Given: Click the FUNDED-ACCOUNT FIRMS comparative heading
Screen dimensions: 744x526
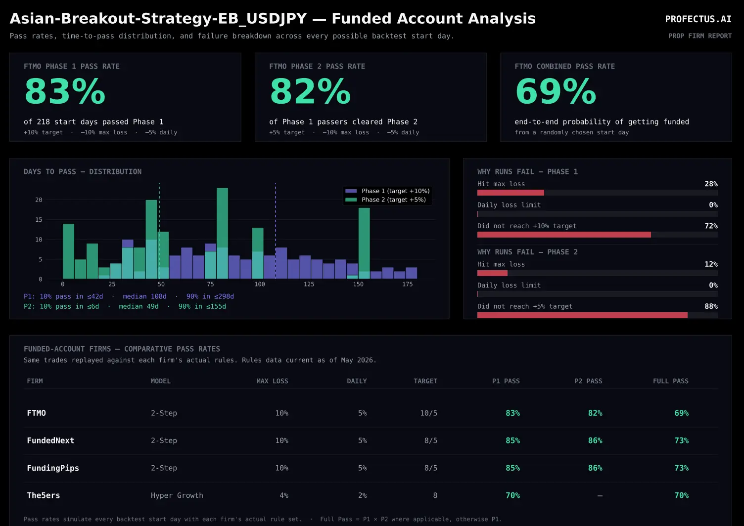Looking at the screenshot, I should click(x=122, y=349).
